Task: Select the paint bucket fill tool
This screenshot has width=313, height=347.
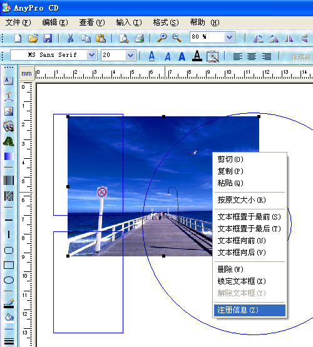Action: click(9, 318)
